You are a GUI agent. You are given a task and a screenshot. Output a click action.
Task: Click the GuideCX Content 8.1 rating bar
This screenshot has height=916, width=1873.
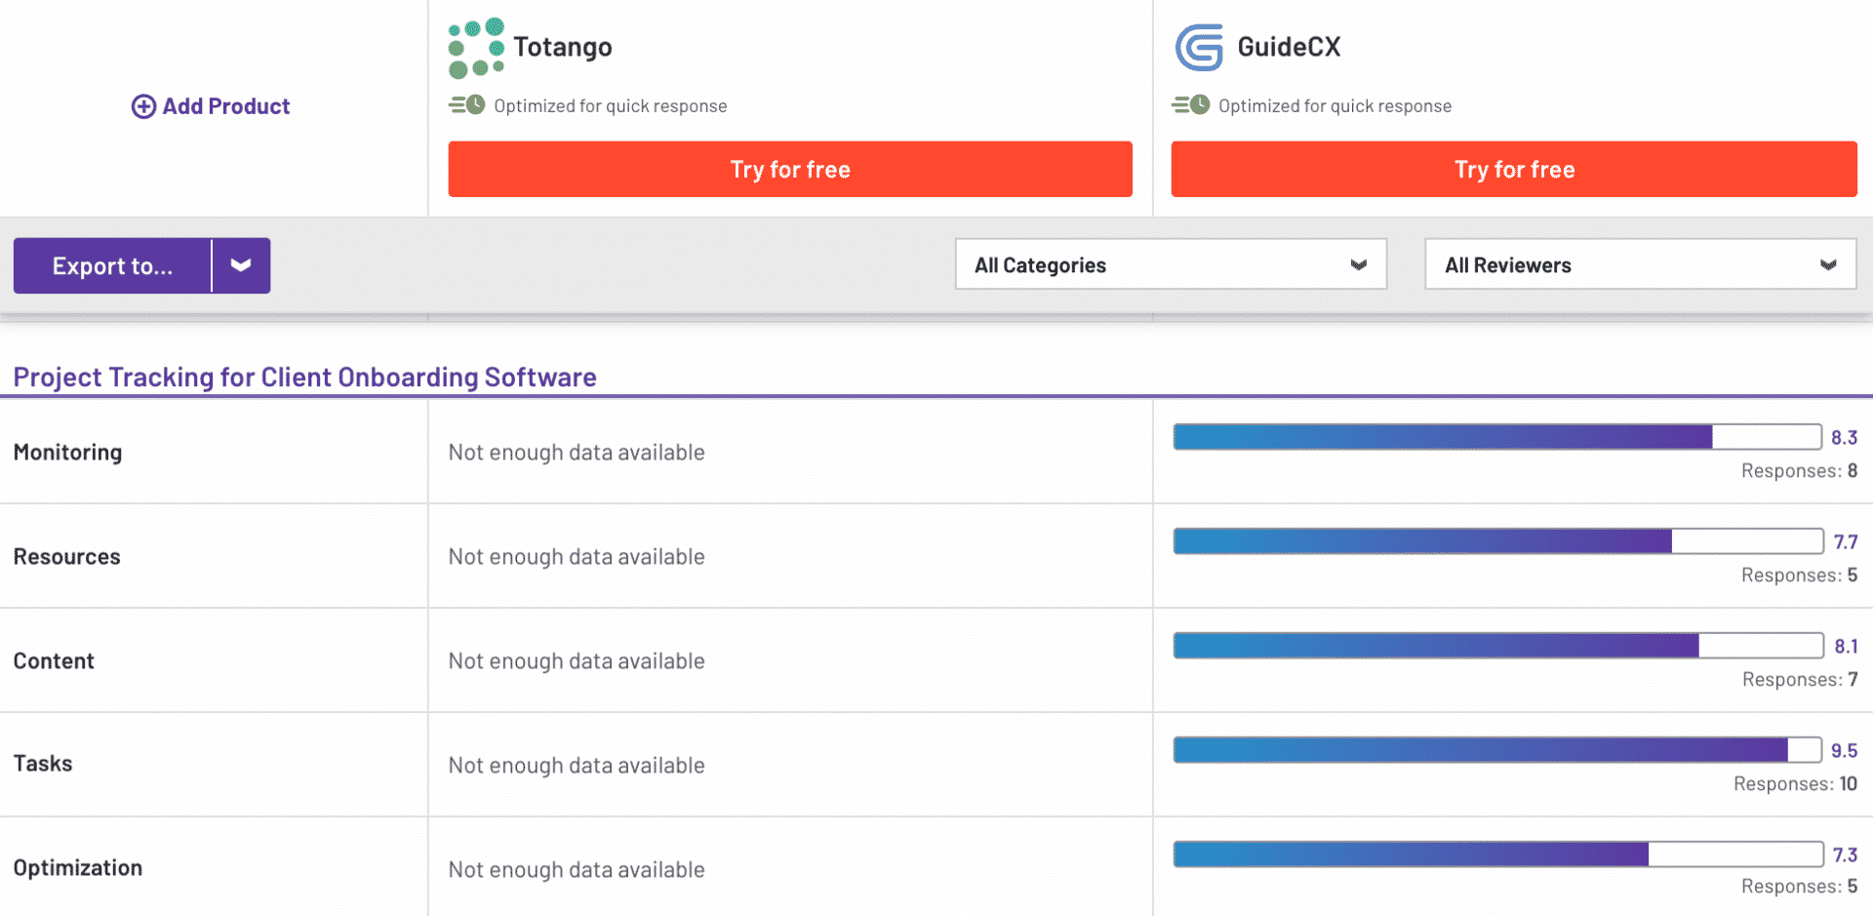click(1498, 646)
